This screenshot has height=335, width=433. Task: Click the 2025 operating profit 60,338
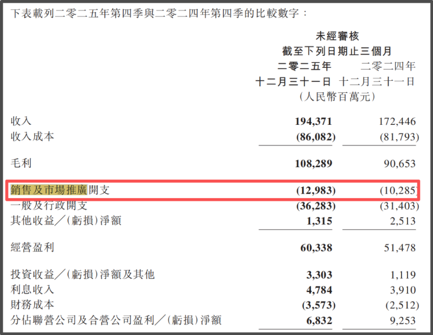point(315,248)
